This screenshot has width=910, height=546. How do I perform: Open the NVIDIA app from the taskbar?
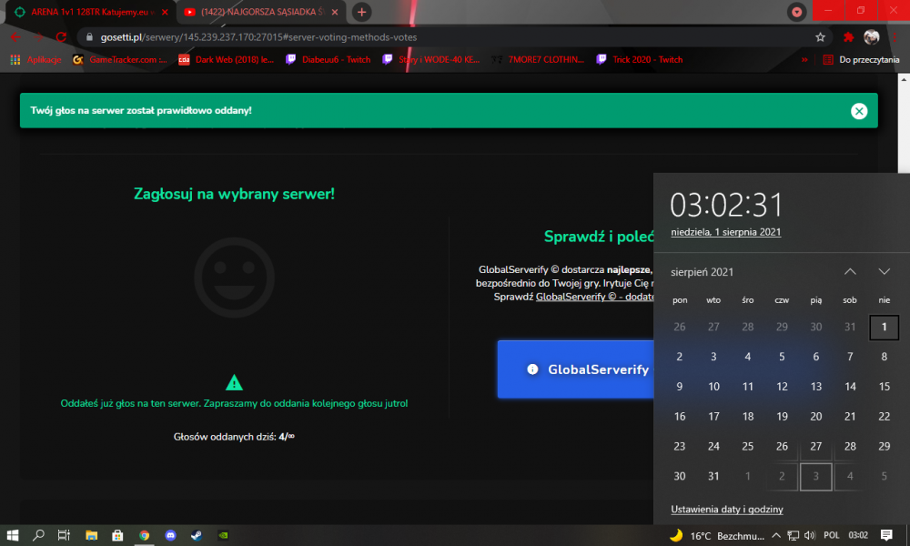[223, 535]
